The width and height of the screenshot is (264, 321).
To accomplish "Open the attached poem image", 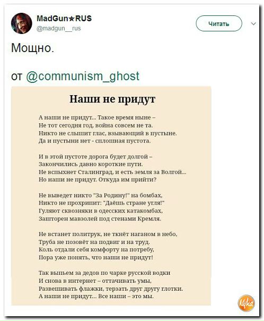I will [x=111, y=196].
